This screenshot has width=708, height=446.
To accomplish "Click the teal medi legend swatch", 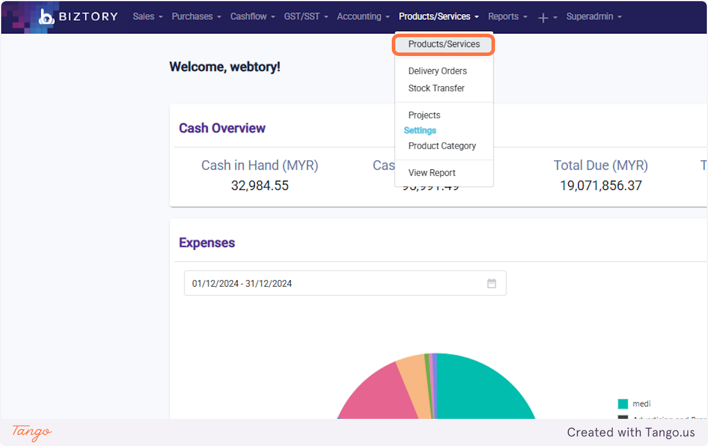I will point(622,404).
